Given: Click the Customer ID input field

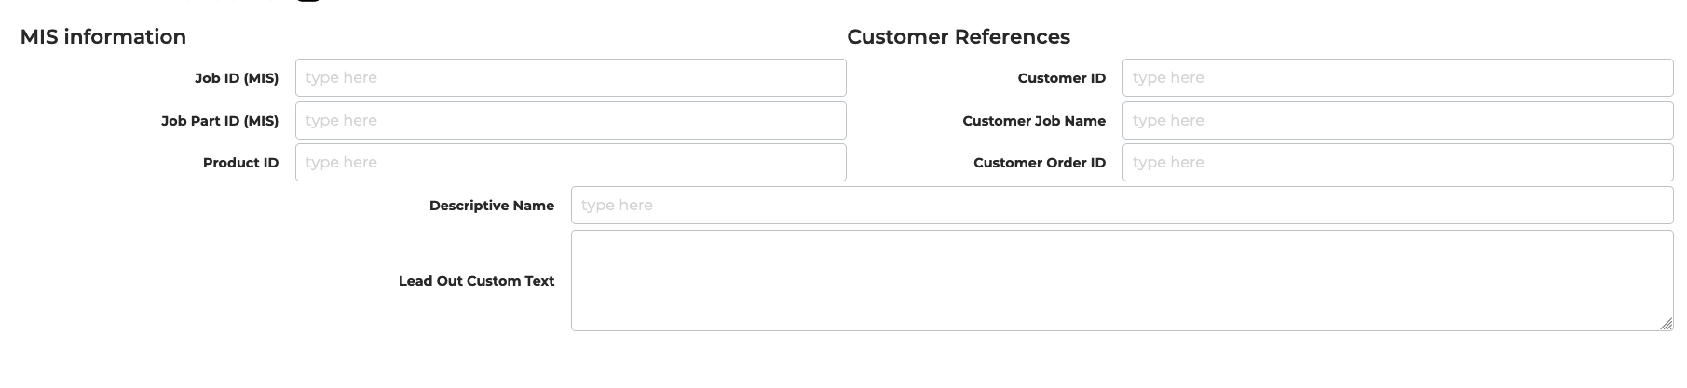Looking at the screenshot, I should click(1397, 78).
